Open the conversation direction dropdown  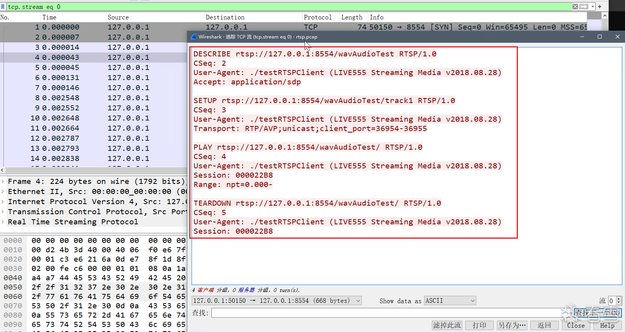point(276,301)
